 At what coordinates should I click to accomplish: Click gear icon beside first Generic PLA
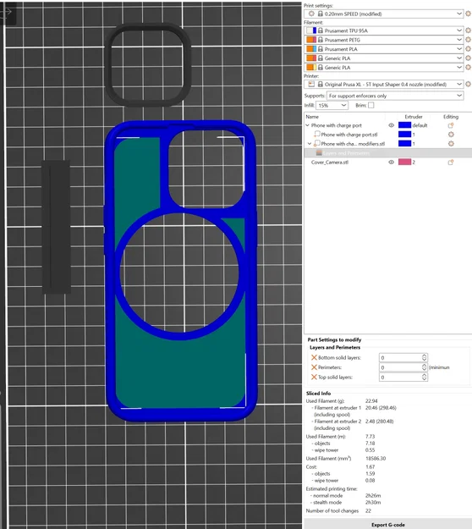(468, 58)
